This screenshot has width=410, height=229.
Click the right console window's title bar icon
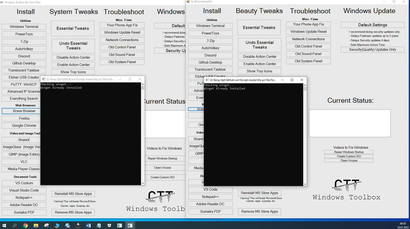[x=207, y=80]
